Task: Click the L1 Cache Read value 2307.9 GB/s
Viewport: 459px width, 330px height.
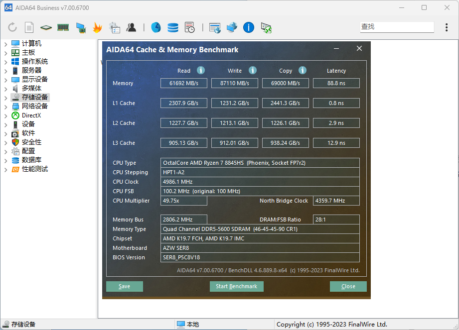Action: coord(184,103)
